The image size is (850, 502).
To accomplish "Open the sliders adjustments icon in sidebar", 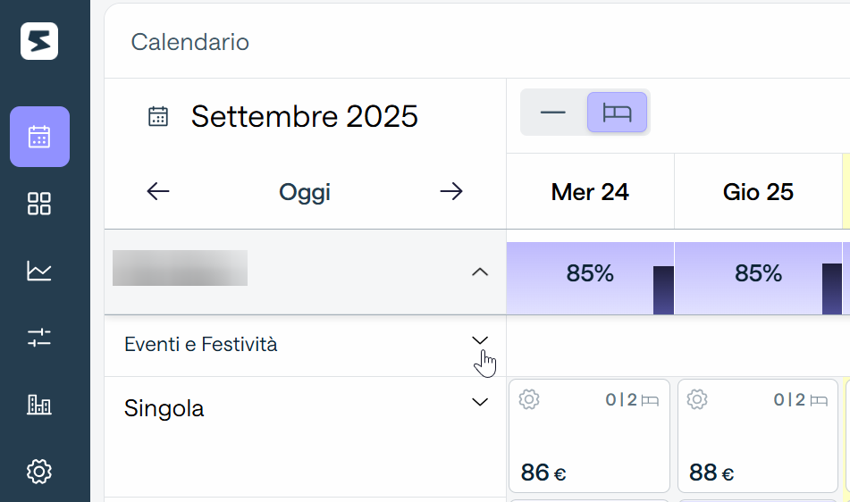I will coord(39,338).
